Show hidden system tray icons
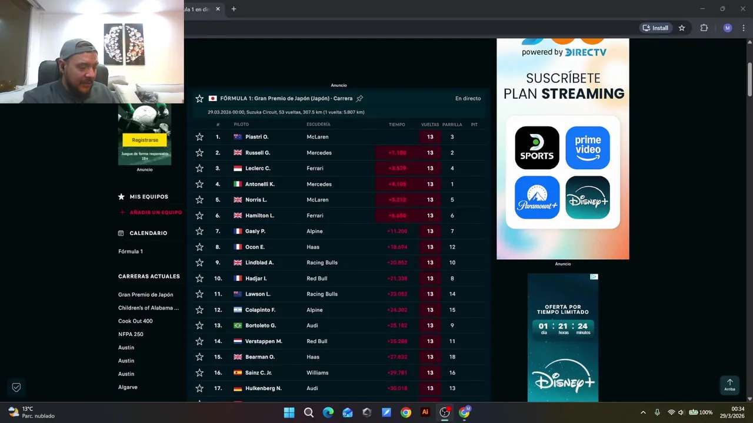The height and width of the screenshot is (423, 753). [x=643, y=412]
